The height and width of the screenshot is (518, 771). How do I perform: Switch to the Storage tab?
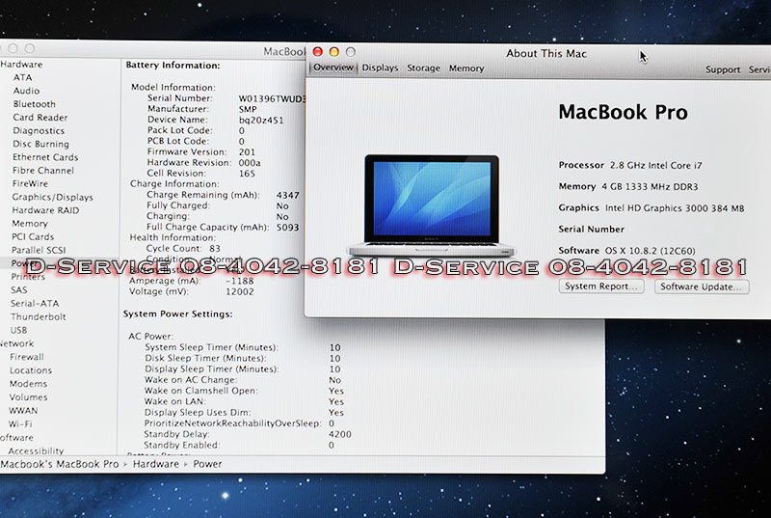click(423, 68)
